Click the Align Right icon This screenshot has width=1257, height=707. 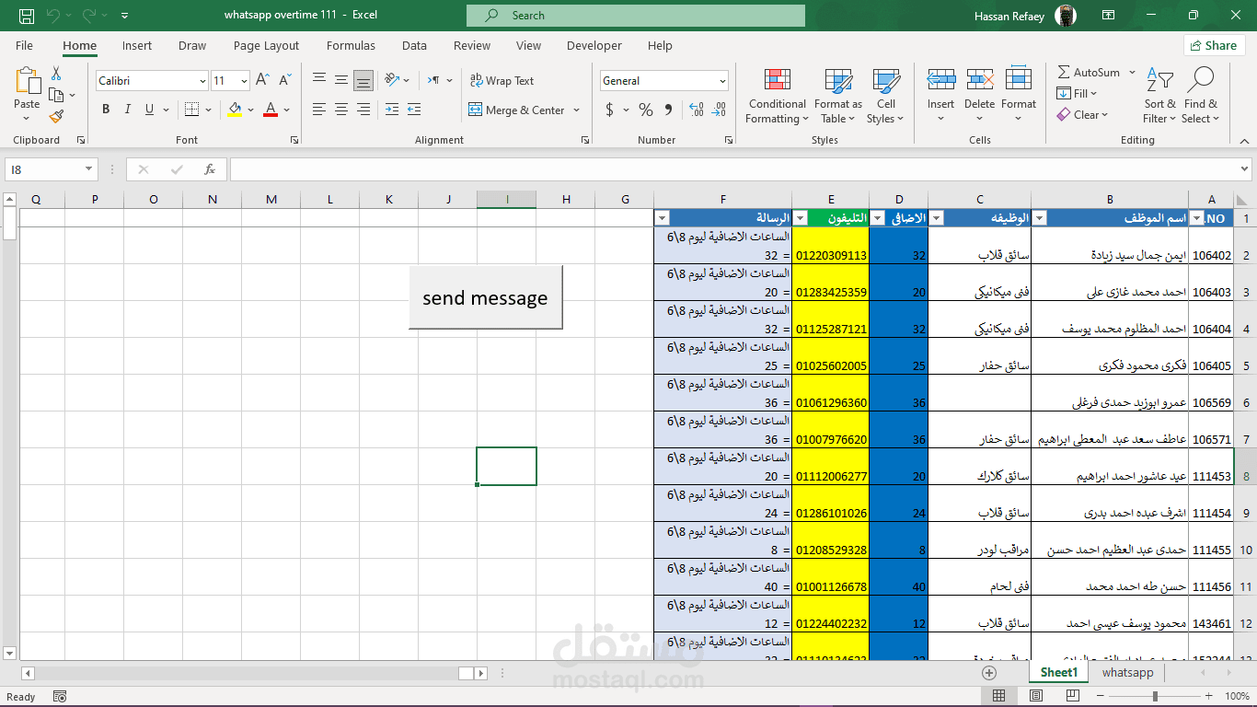tap(363, 110)
